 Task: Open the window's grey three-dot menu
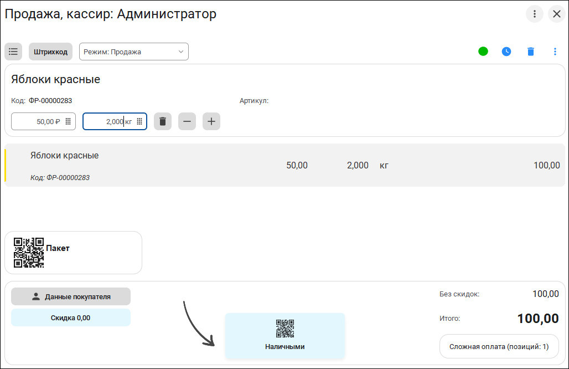pyautogui.click(x=535, y=14)
